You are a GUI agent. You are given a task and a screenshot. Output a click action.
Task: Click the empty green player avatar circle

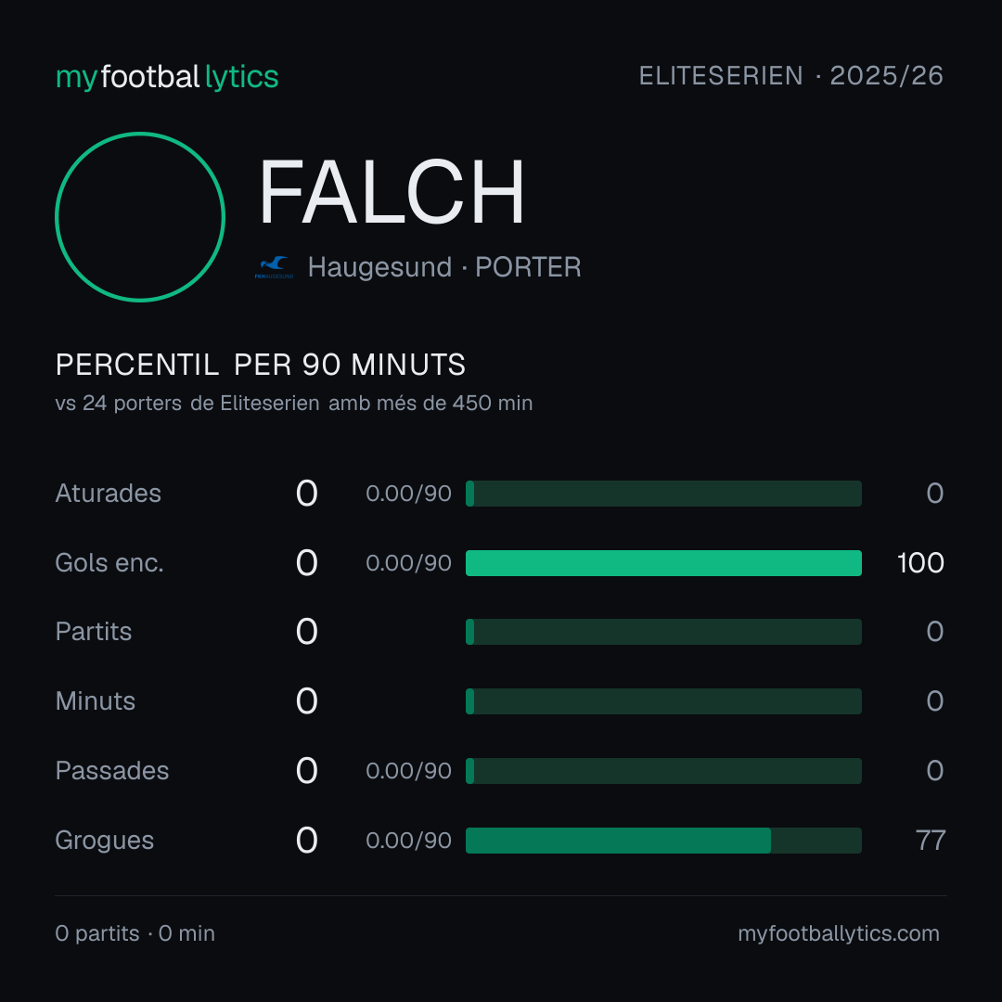point(140,216)
